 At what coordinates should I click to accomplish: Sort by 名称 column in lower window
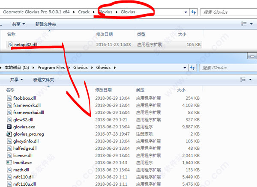pos(10,90)
